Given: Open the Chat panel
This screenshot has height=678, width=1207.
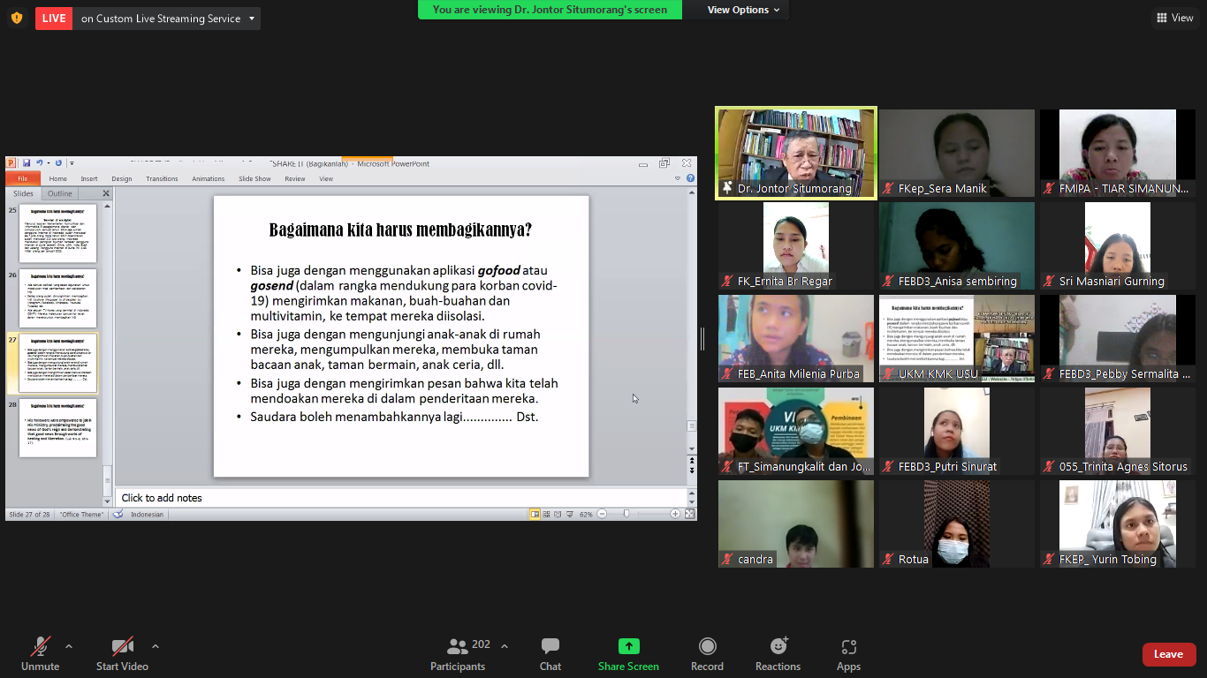Looking at the screenshot, I should point(550,654).
